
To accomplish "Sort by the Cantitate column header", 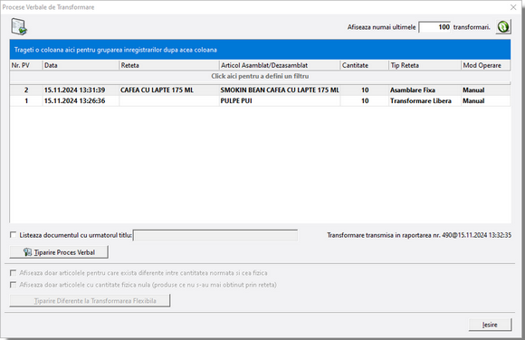I will tap(364, 65).
